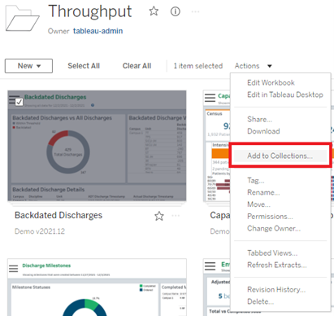Open the tableau-admin owner link

click(98, 31)
